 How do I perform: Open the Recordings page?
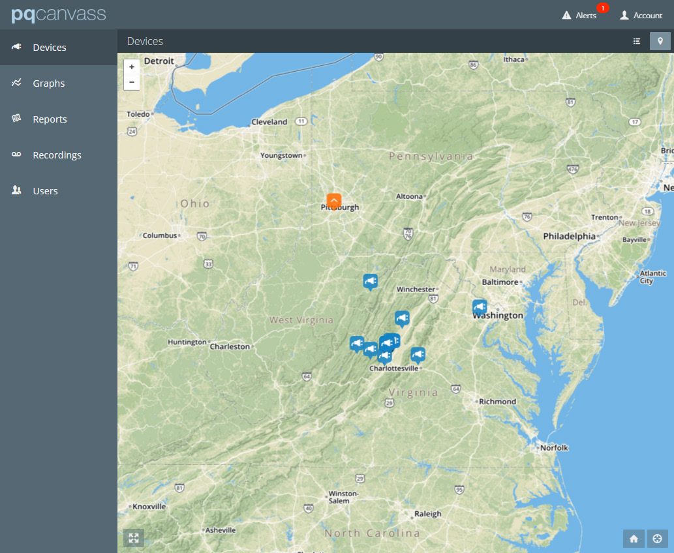57,155
